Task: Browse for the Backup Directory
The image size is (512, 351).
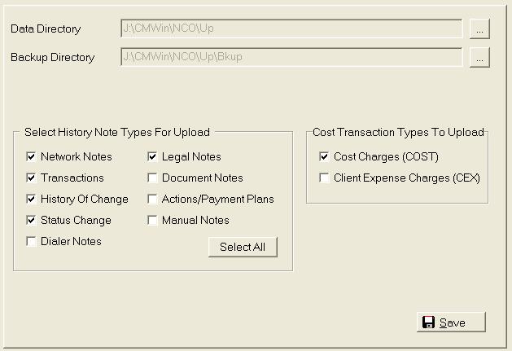Action: (x=479, y=57)
